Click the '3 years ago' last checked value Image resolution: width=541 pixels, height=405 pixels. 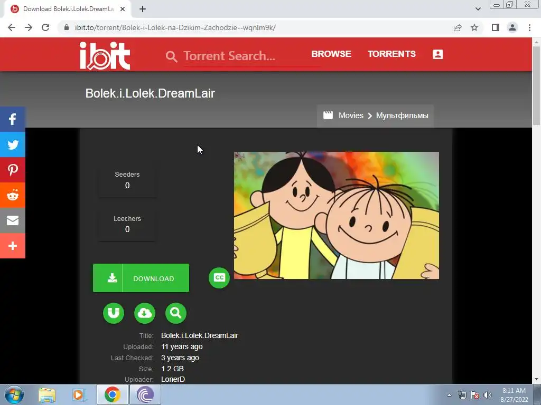(x=180, y=358)
